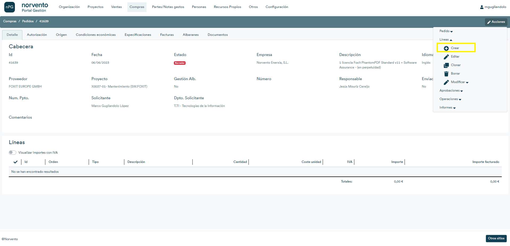Switch to the Autorización tab

point(37,35)
